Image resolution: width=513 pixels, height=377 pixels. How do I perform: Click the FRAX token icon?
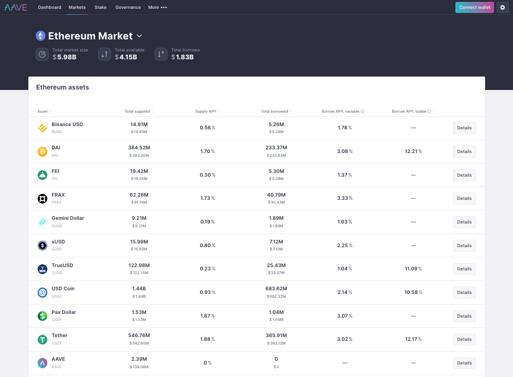42,198
